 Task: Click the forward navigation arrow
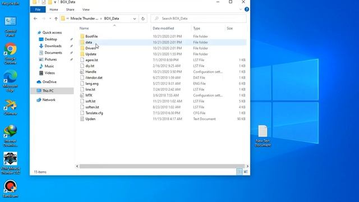(44, 19)
